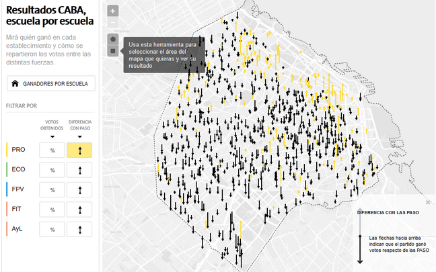Click the FPV party label
This screenshot has width=436, height=272.
(x=17, y=189)
